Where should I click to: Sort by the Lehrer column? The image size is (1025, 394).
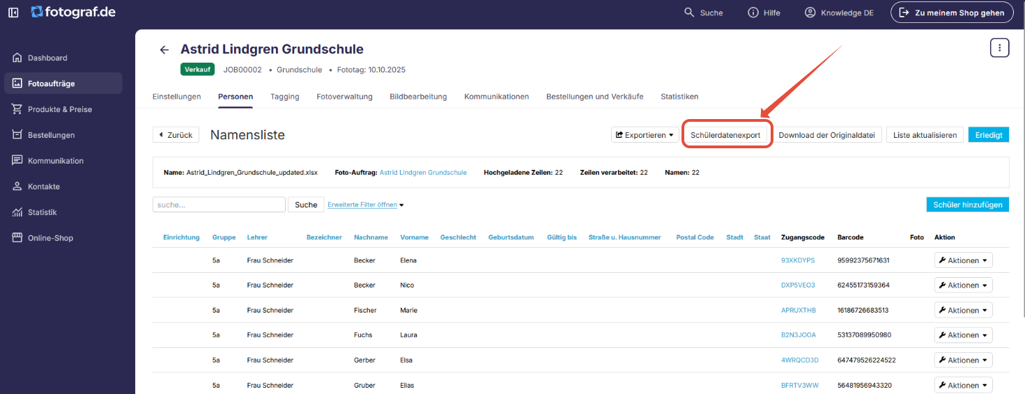click(x=257, y=237)
